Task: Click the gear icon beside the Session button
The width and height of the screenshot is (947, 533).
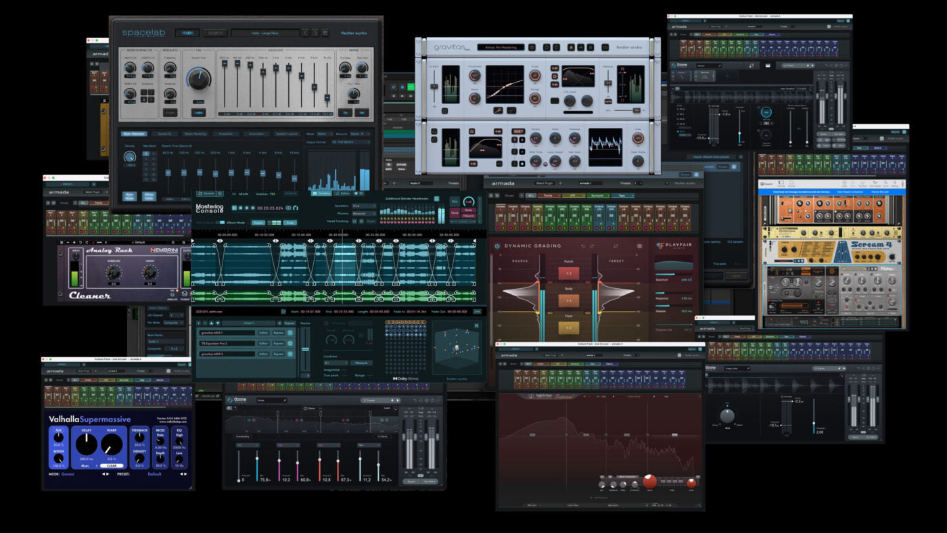Action: pyautogui.click(x=221, y=193)
